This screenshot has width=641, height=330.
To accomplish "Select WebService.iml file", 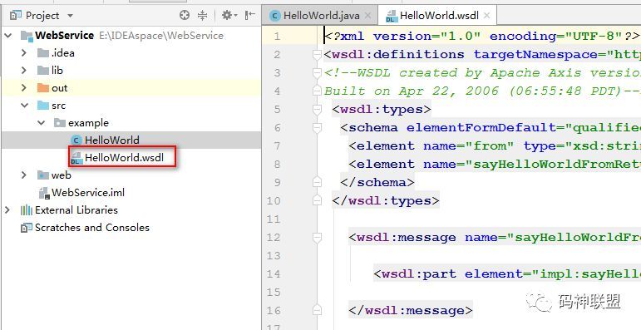I will 88,192.
